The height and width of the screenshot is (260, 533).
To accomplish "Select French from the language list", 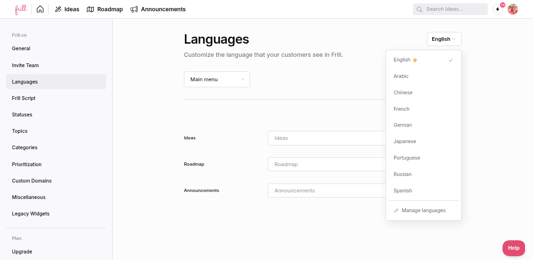I will [424, 109].
